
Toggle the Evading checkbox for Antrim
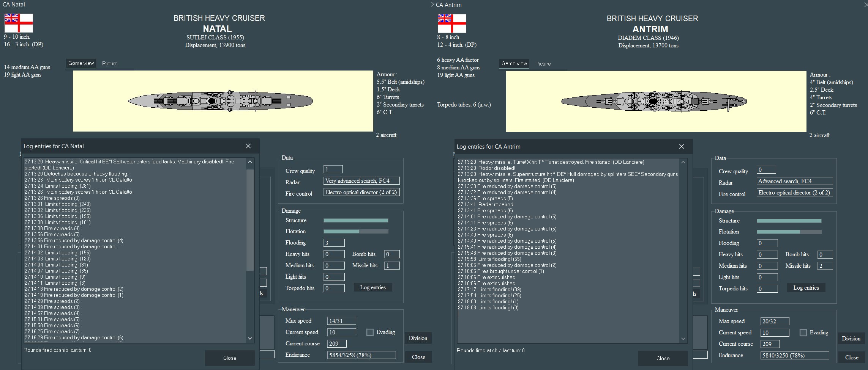click(803, 332)
